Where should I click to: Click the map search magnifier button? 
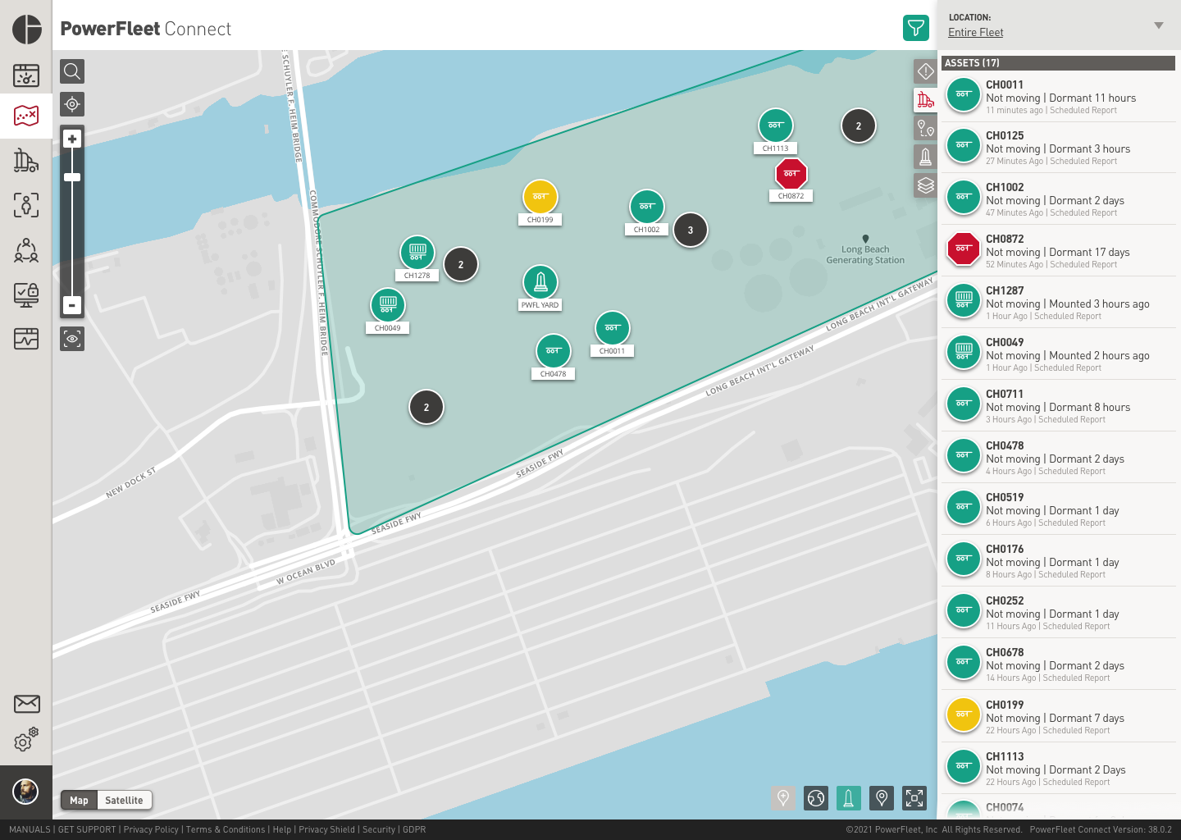point(72,71)
